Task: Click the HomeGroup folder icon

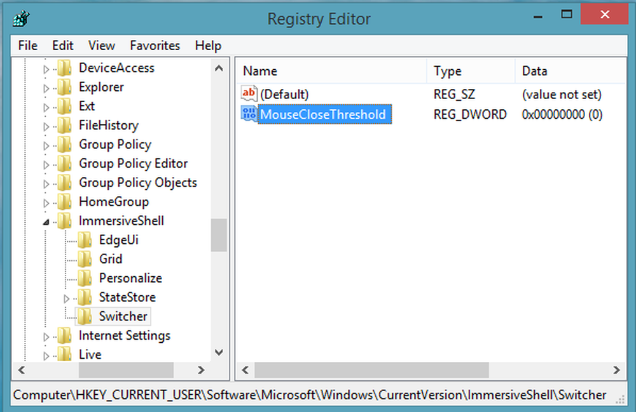Action: pos(64,201)
